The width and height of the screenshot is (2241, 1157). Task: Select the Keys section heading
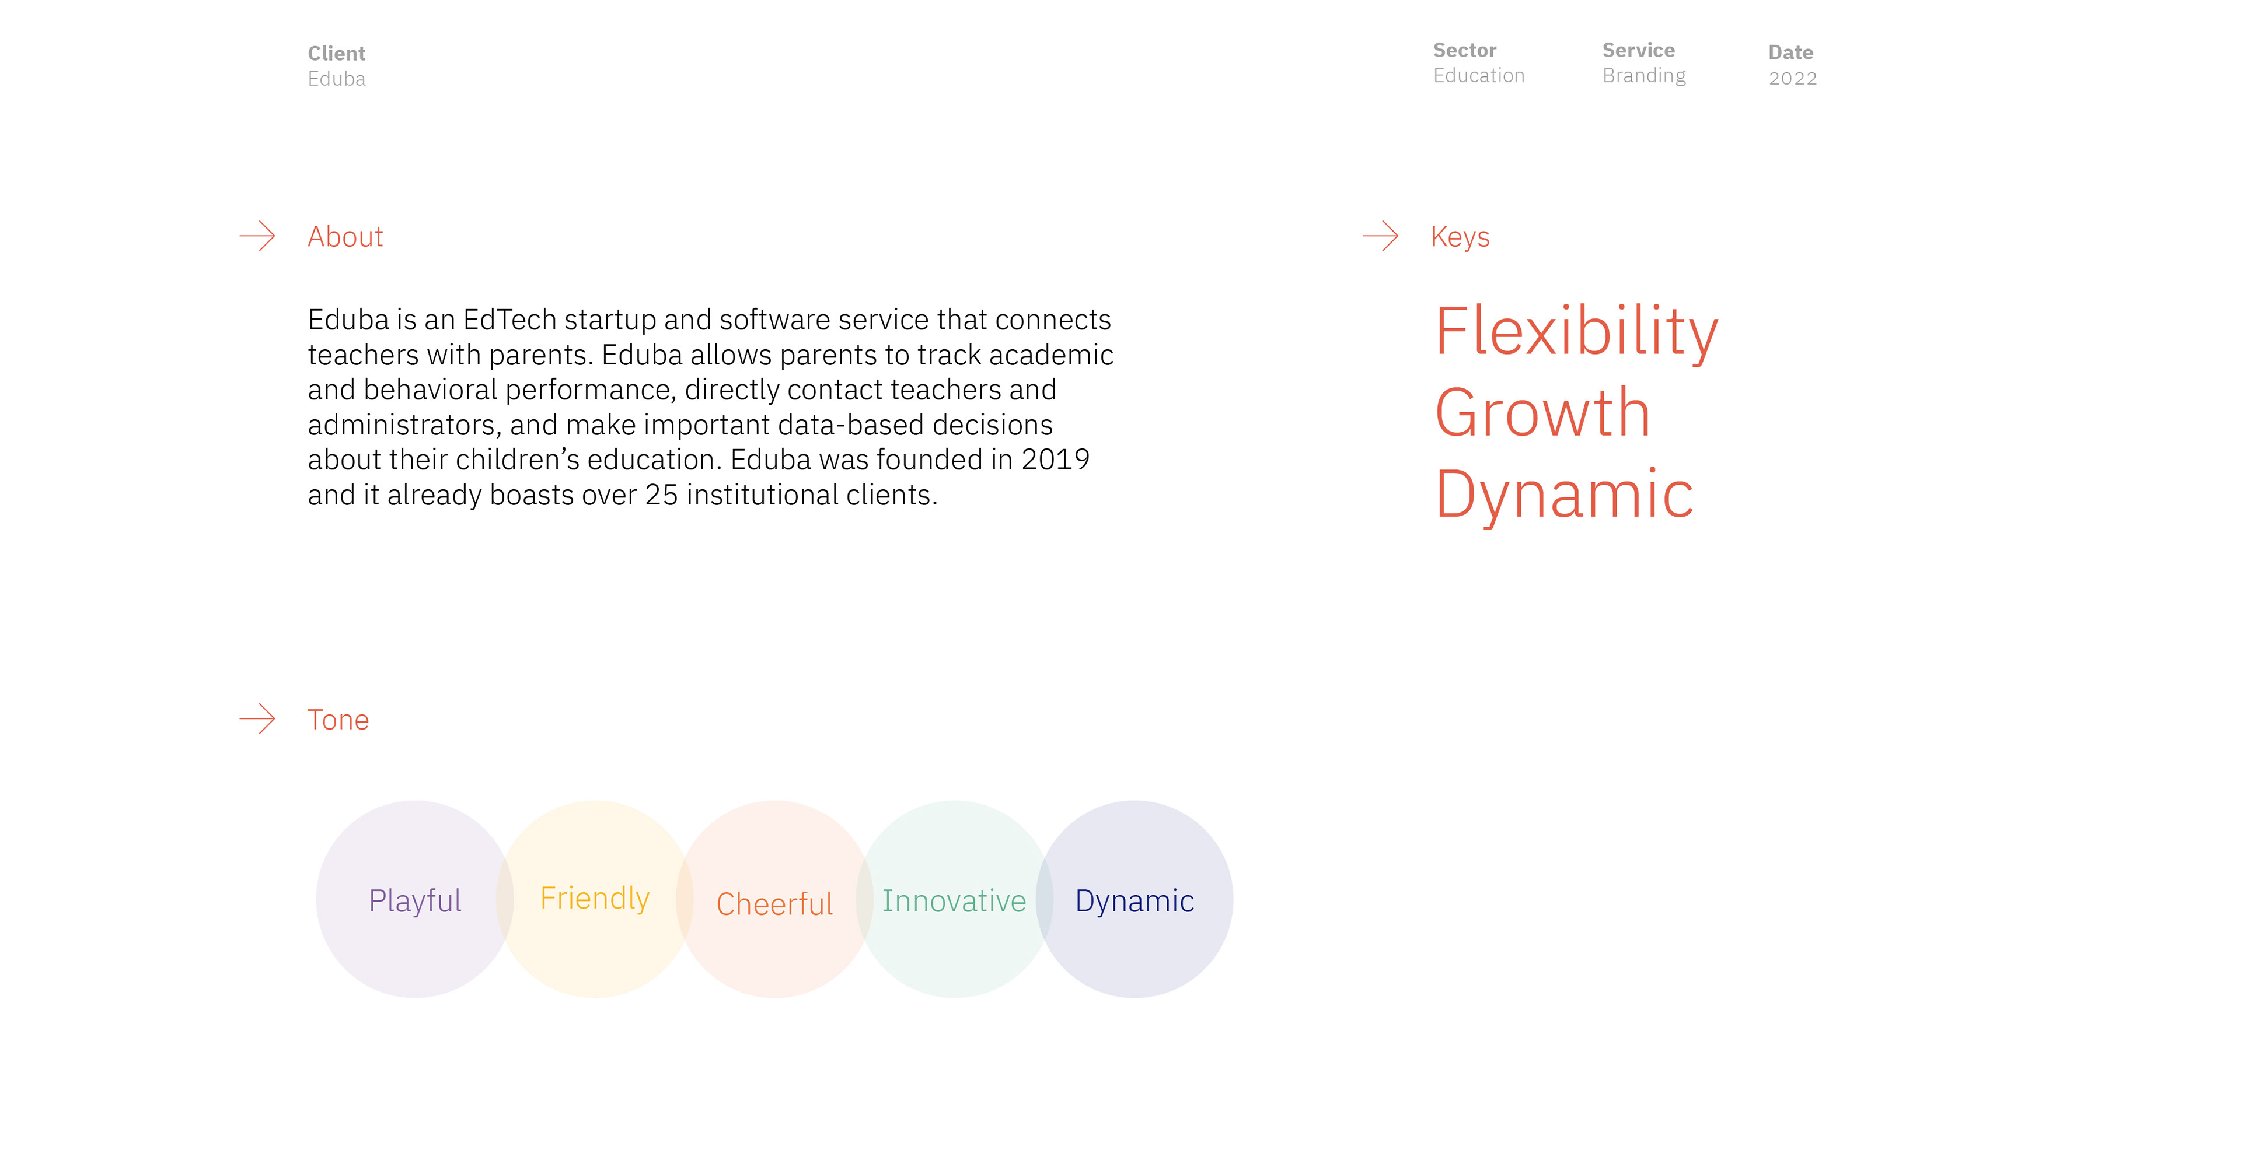[1460, 236]
